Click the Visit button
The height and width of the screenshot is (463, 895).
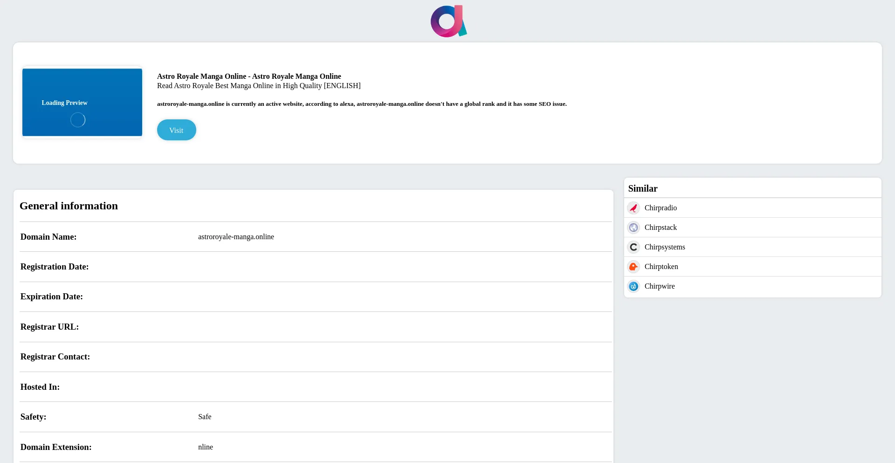point(177,130)
